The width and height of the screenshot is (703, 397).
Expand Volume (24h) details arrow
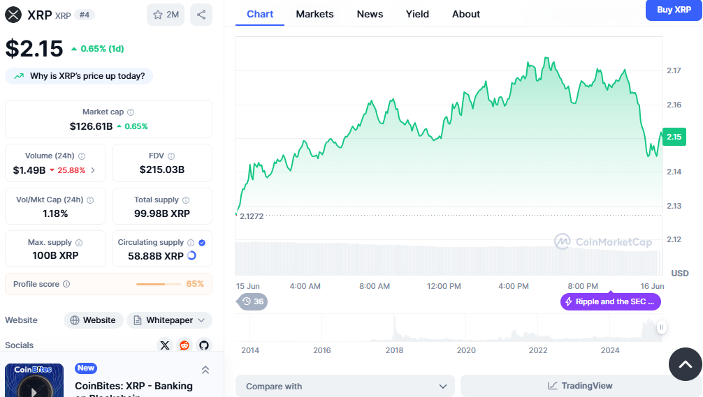pos(93,170)
